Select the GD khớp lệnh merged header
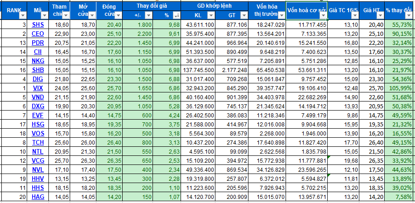This screenshot has width=415, height=203. [x=215, y=6]
